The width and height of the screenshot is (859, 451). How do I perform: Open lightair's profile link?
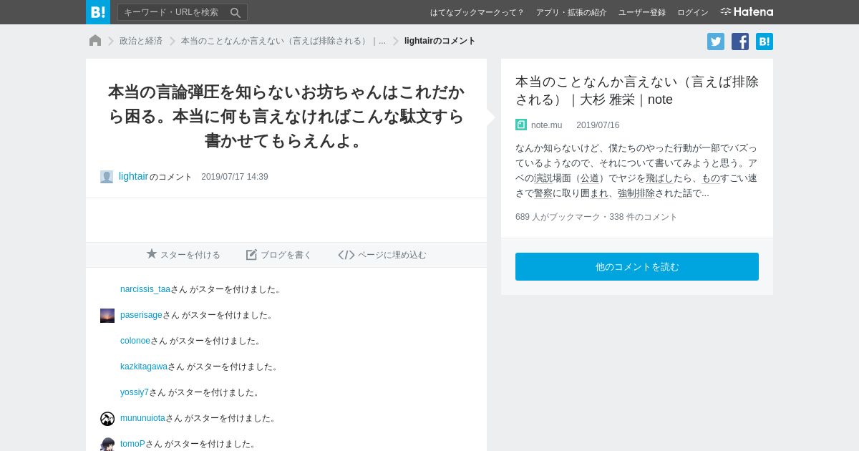(133, 176)
